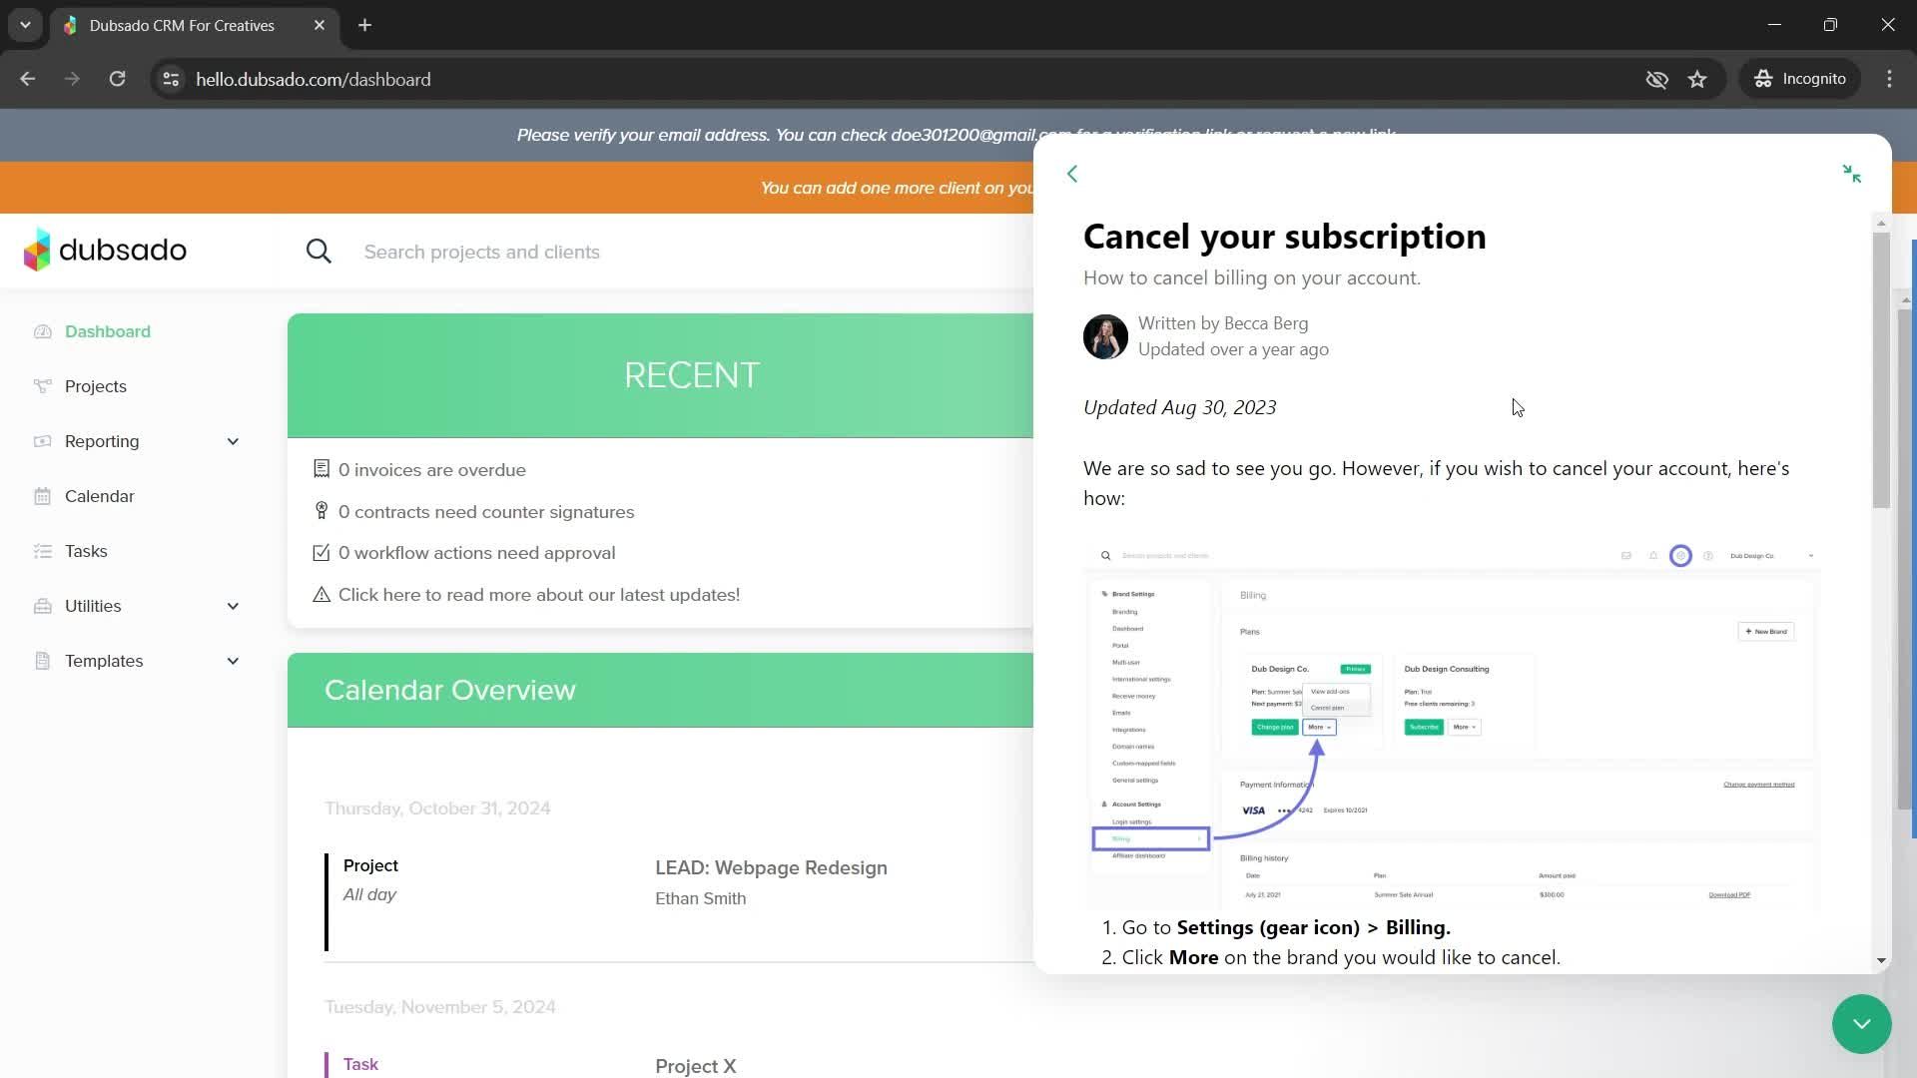This screenshot has height=1078, width=1917.
Task: Click the Tasks sidebar icon
Action: [42, 551]
